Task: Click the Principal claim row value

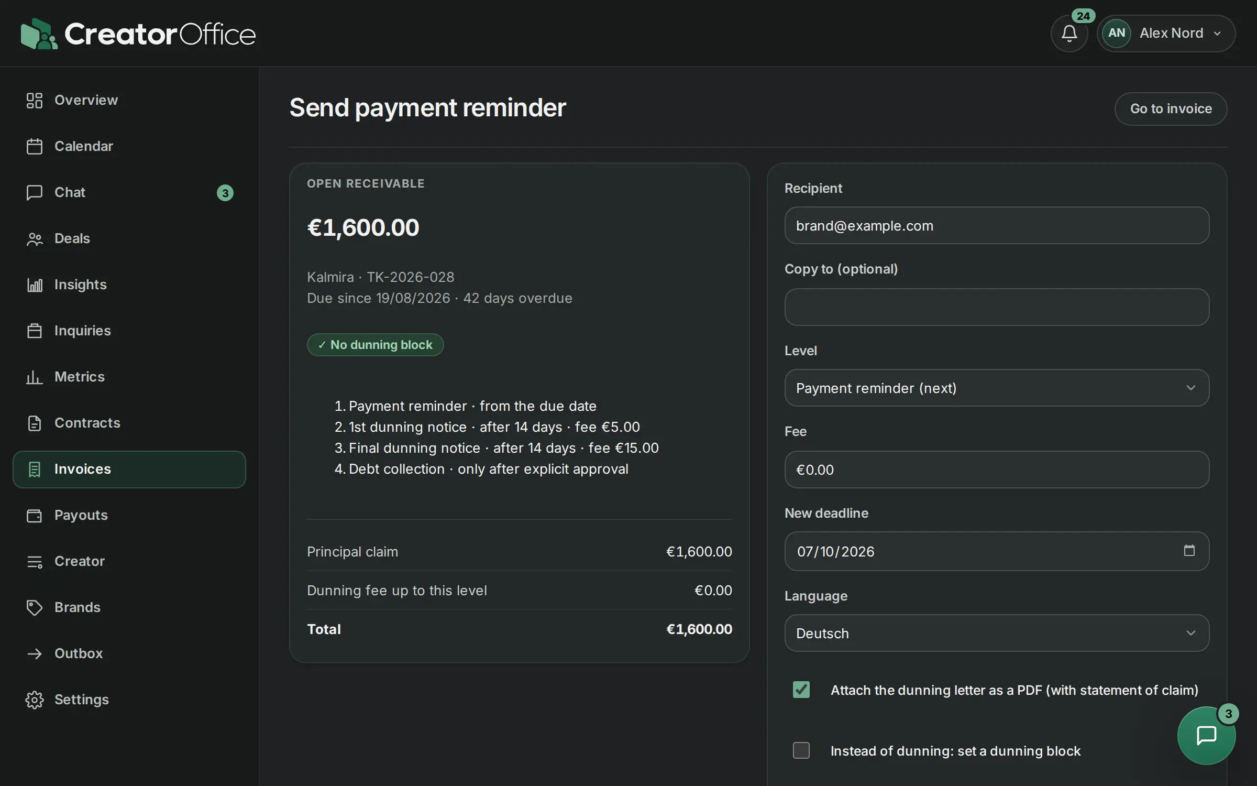Action: coord(699,551)
